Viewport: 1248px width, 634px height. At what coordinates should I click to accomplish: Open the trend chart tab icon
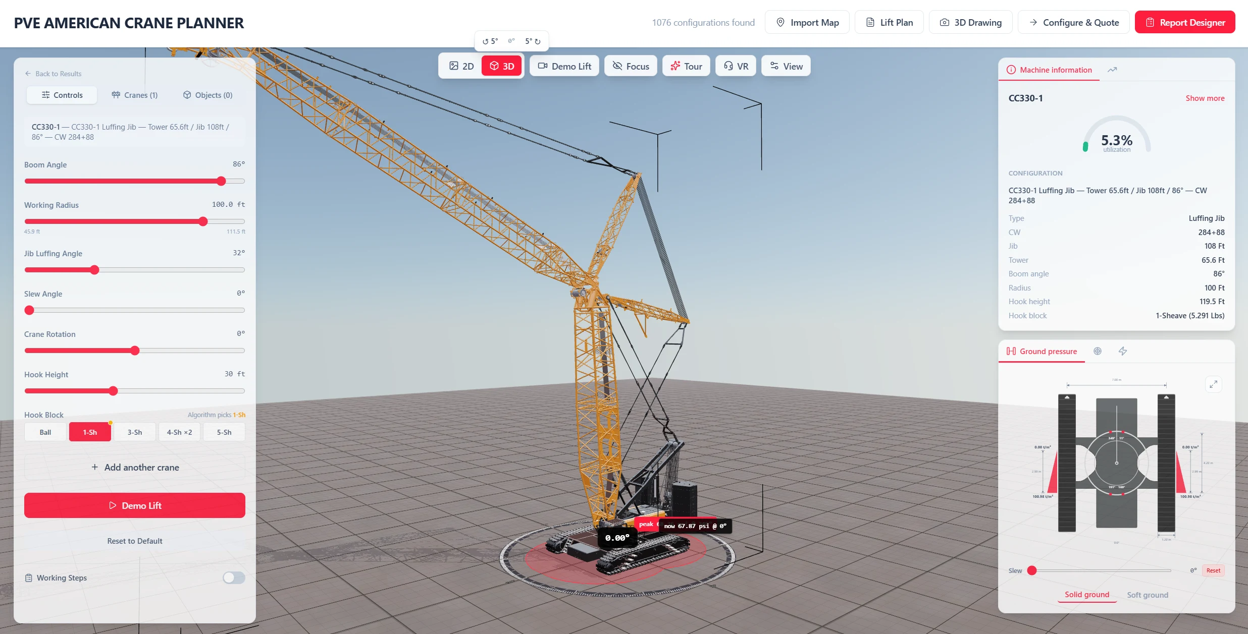click(1112, 70)
